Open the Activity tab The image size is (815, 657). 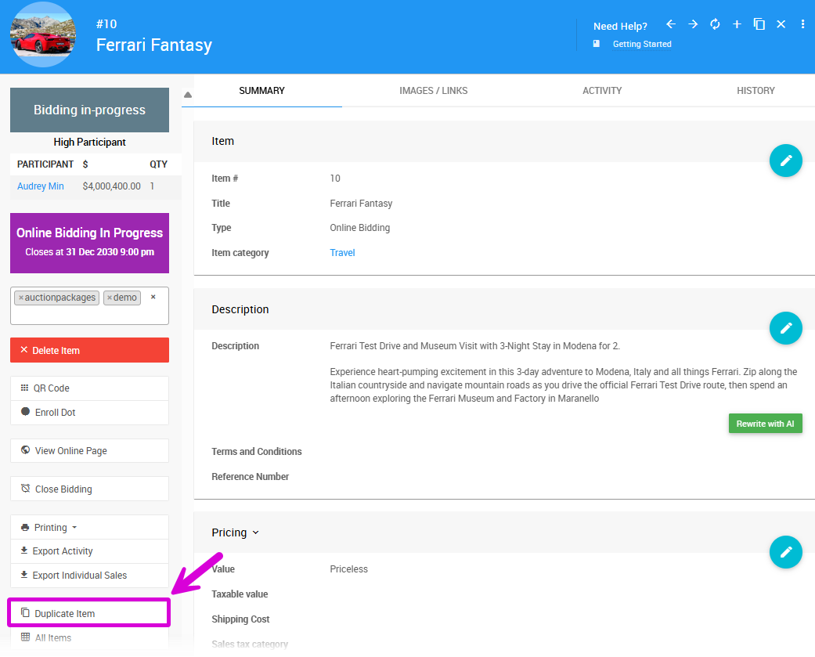tap(602, 91)
